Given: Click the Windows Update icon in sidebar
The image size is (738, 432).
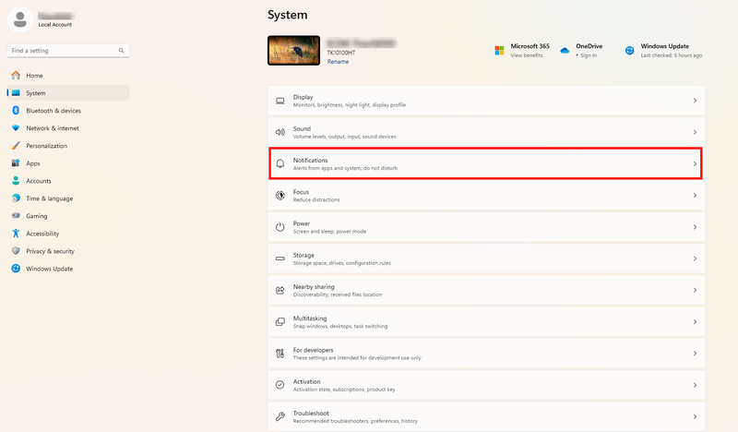Looking at the screenshot, I should tap(16, 269).
